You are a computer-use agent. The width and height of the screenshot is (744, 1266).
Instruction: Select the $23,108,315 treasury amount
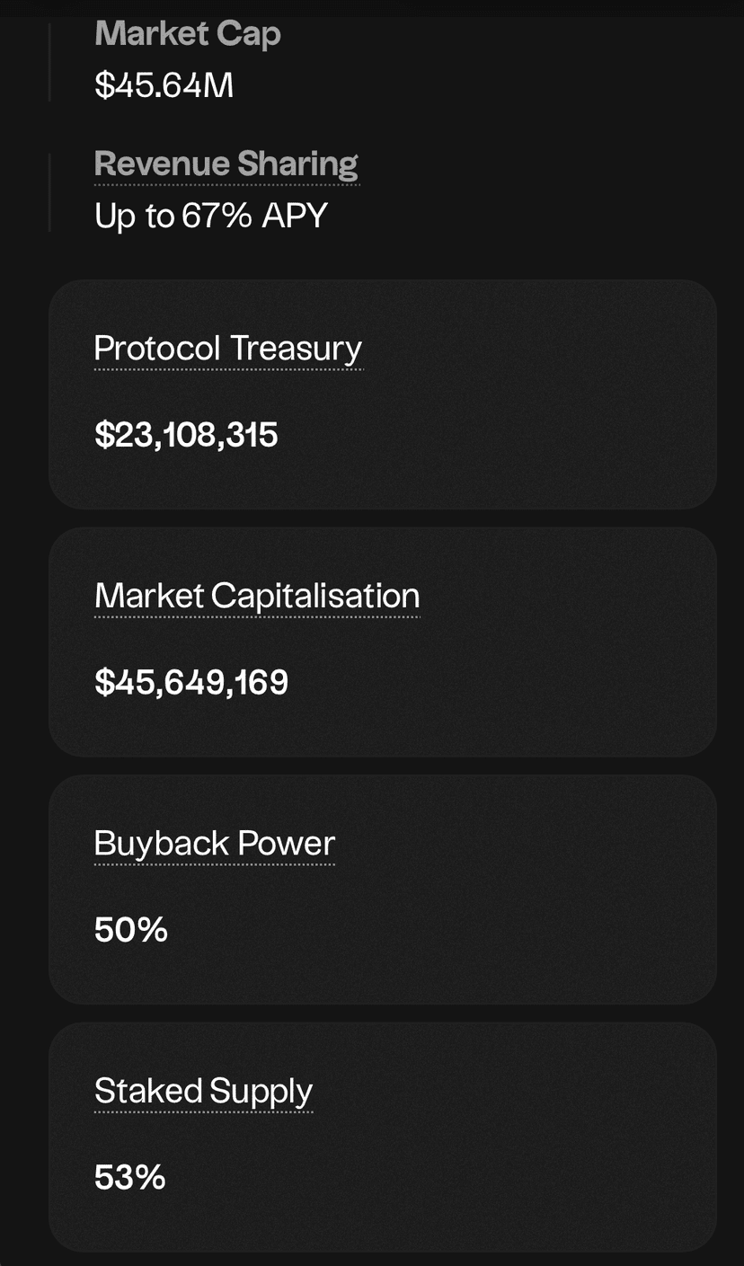[x=186, y=435]
